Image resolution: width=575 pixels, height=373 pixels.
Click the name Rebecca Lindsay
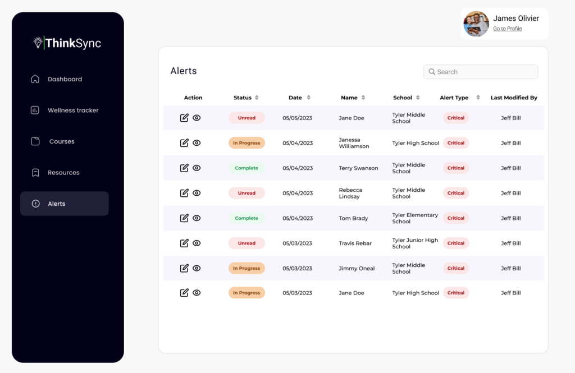tap(350, 193)
